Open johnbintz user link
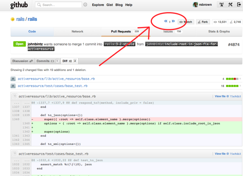The height and width of the screenshot is (176, 243). [x=35, y=44]
